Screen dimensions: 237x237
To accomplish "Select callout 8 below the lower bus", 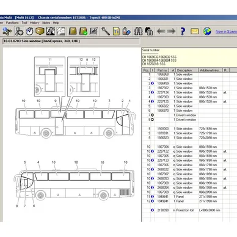I will click(17, 206).
